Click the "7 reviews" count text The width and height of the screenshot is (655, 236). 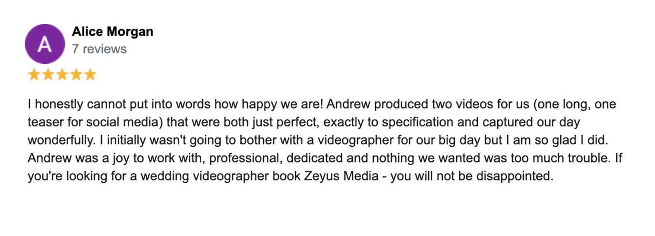tap(99, 49)
